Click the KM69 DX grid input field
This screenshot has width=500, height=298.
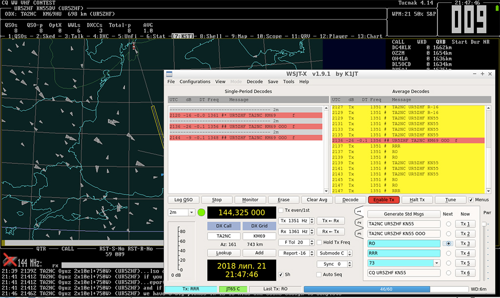(259, 236)
